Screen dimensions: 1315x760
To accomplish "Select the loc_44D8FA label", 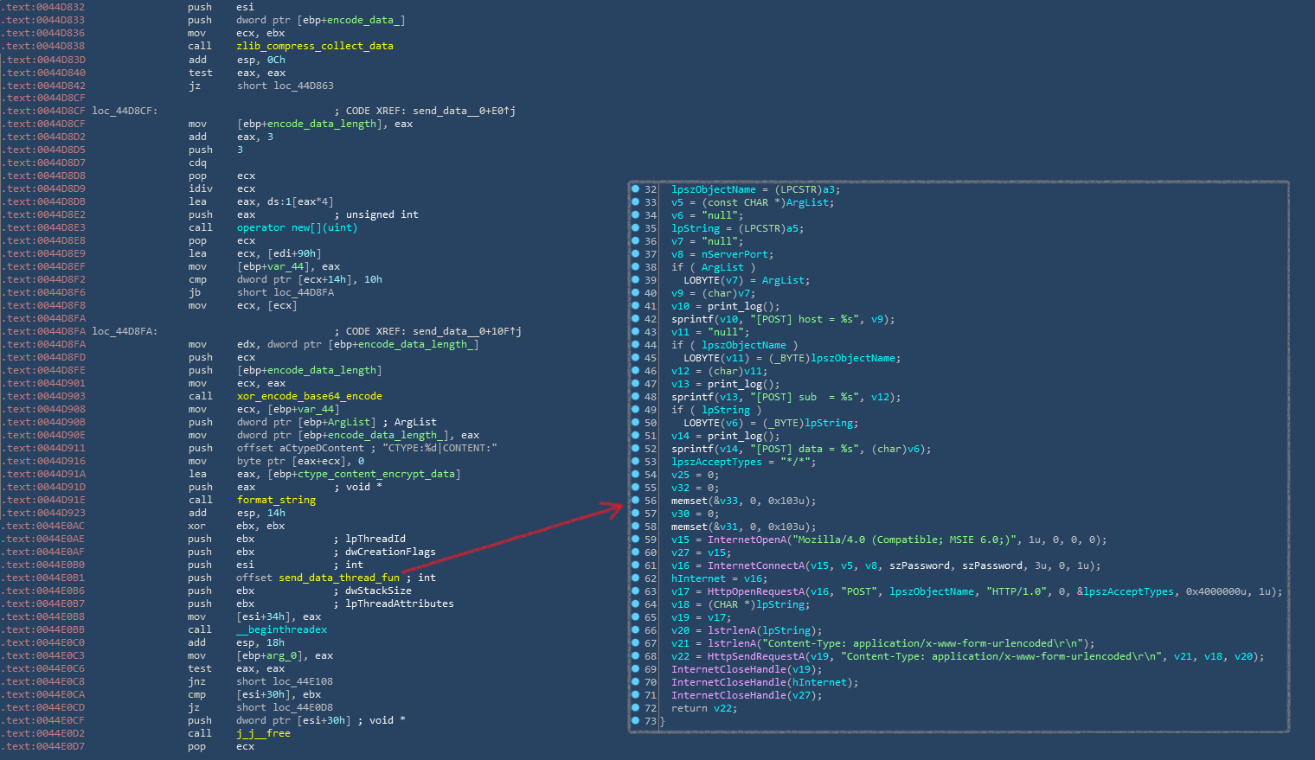I will 125,331.
